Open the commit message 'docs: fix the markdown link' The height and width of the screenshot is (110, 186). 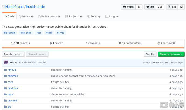32,62
